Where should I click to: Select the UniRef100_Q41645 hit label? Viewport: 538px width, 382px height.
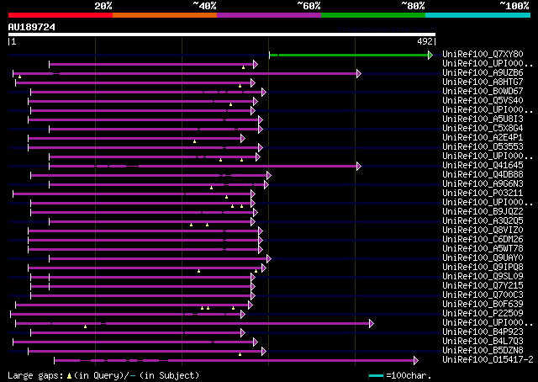pyautogui.click(x=483, y=165)
